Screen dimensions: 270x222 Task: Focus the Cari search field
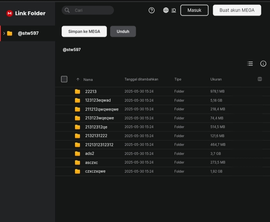click(88, 10)
